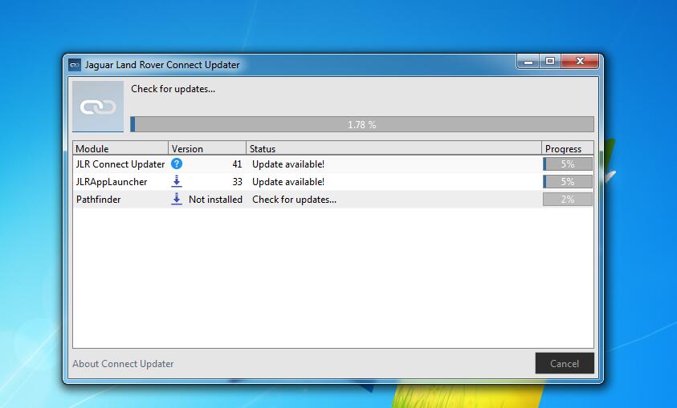The image size is (677, 408).
Task: Click version number 41
Action: (x=237, y=164)
